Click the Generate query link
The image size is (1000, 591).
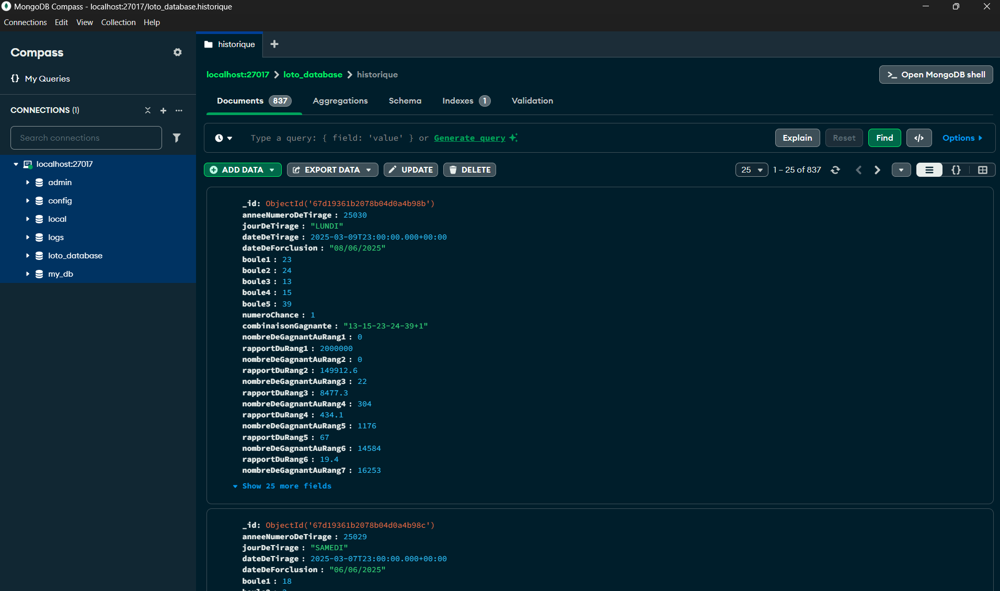(x=469, y=138)
